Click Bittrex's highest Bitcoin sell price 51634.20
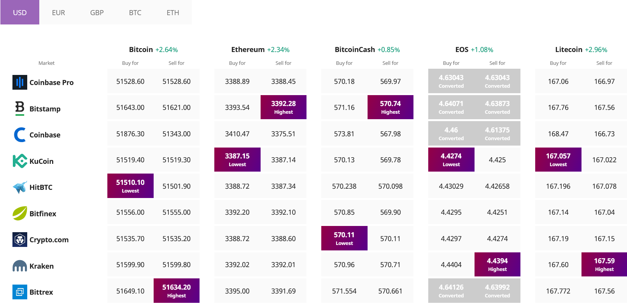This screenshot has height=304, width=627. (177, 290)
